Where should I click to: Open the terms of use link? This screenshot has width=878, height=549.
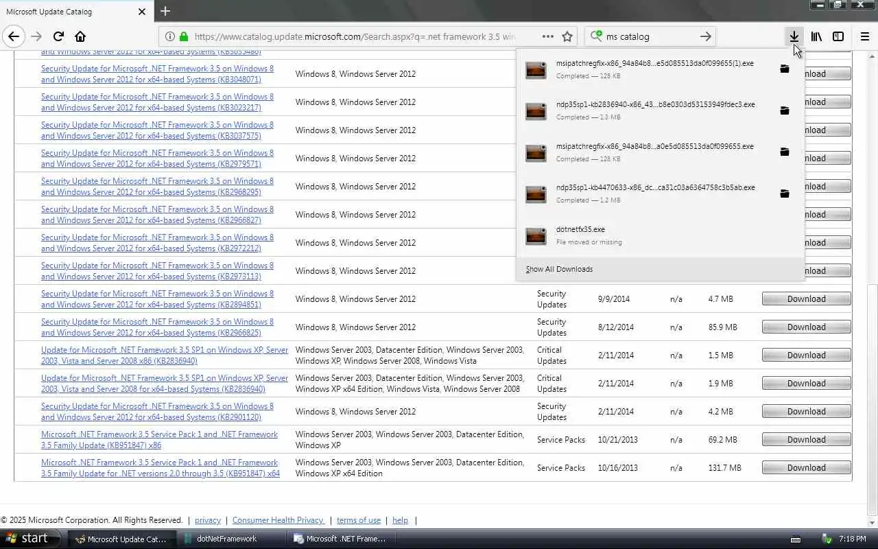(359, 520)
